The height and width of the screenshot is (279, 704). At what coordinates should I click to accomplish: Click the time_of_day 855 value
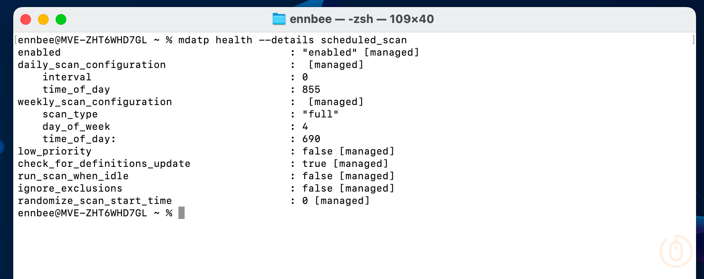click(x=312, y=89)
